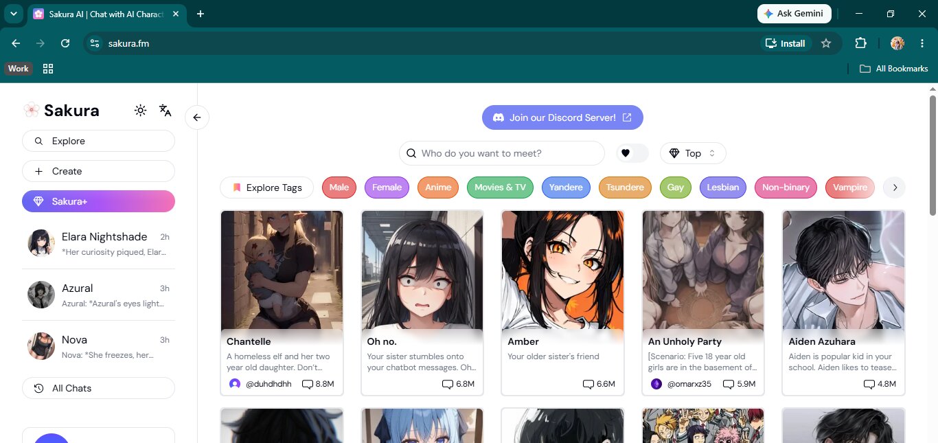Click the Create button
The height and width of the screenshot is (443, 938).
click(98, 171)
